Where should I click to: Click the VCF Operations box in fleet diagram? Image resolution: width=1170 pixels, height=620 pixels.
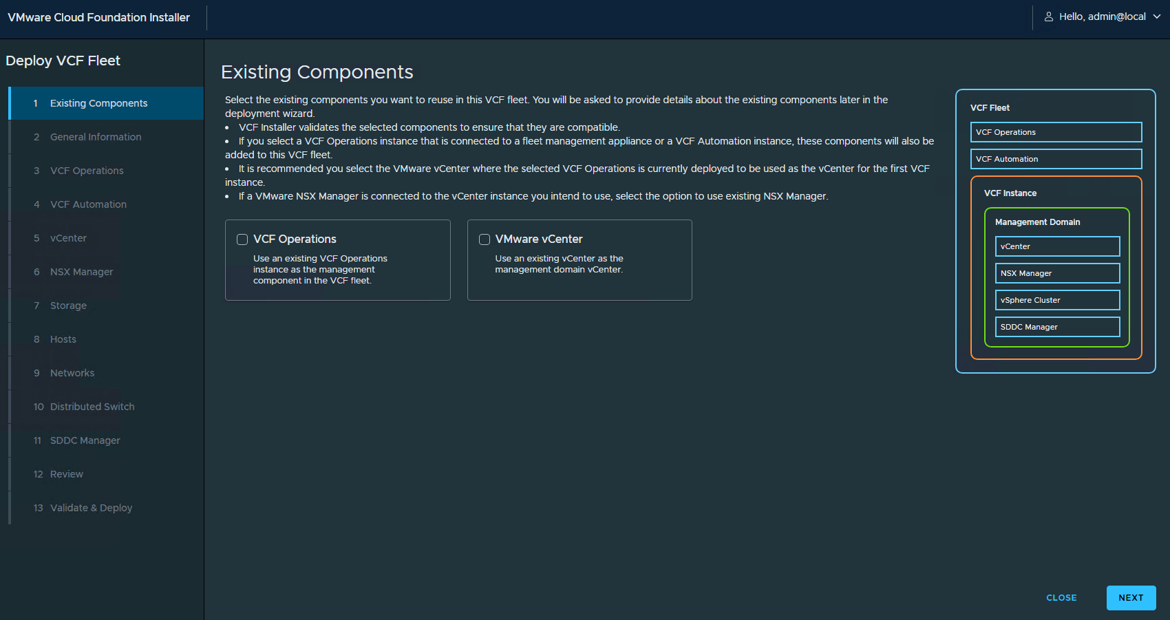click(x=1056, y=132)
